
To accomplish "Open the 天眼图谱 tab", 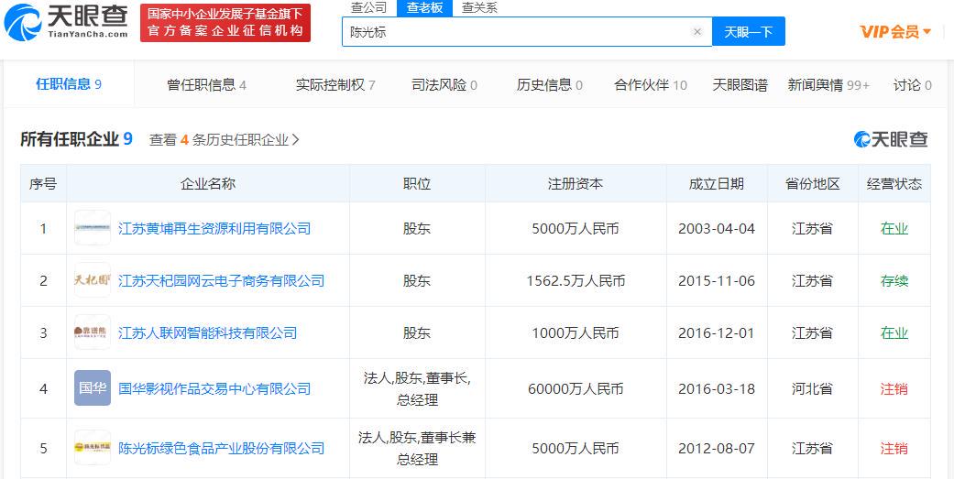I will click(740, 85).
